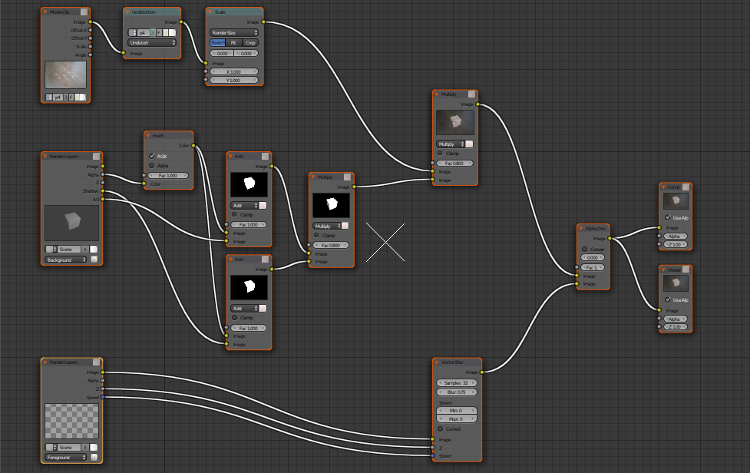Click the Fac 1.000 slider in Invert node
Viewport: 750px width, 473px height.
coord(168,176)
